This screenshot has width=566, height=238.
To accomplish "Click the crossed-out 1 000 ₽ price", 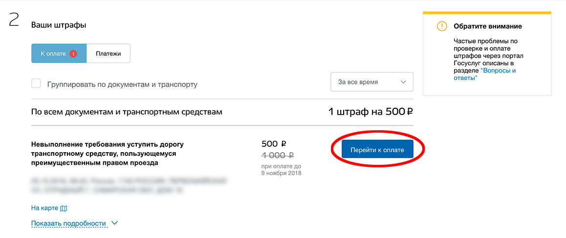I will point(278,155).
